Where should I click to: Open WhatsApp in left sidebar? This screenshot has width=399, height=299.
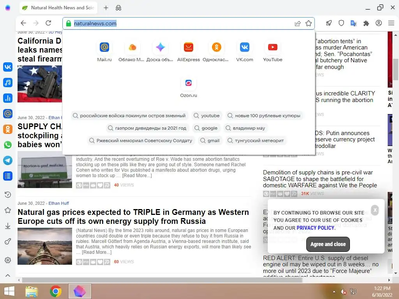(8, 145)
